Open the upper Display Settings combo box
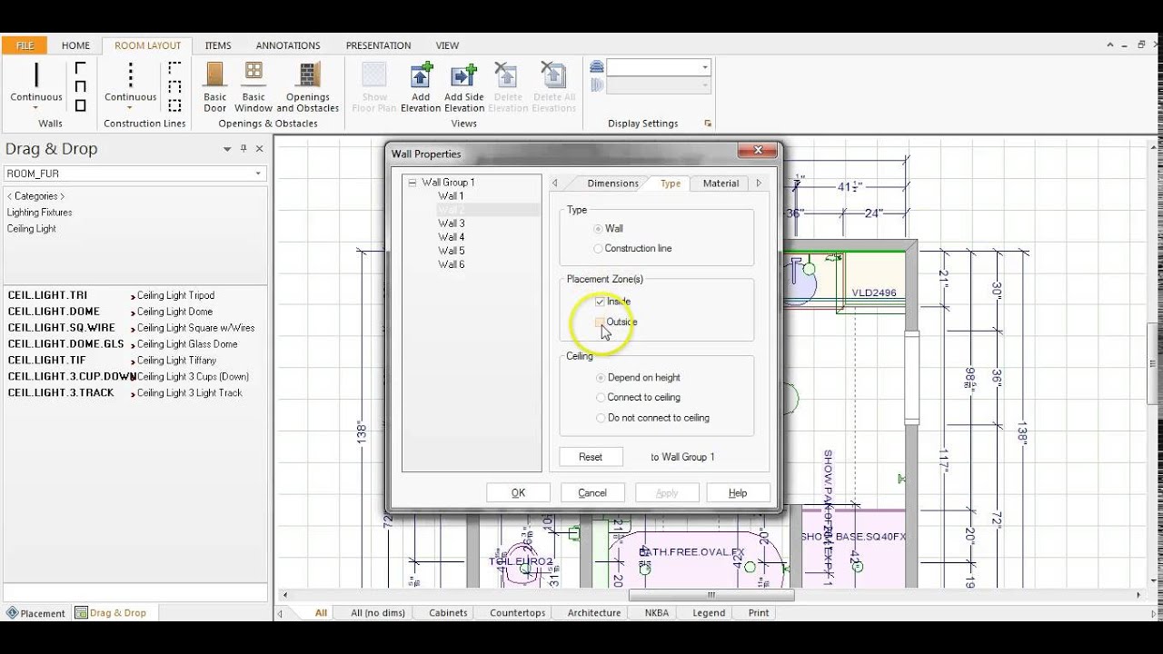This screenshot has width=1163, height=654. (x=704, y=67)
